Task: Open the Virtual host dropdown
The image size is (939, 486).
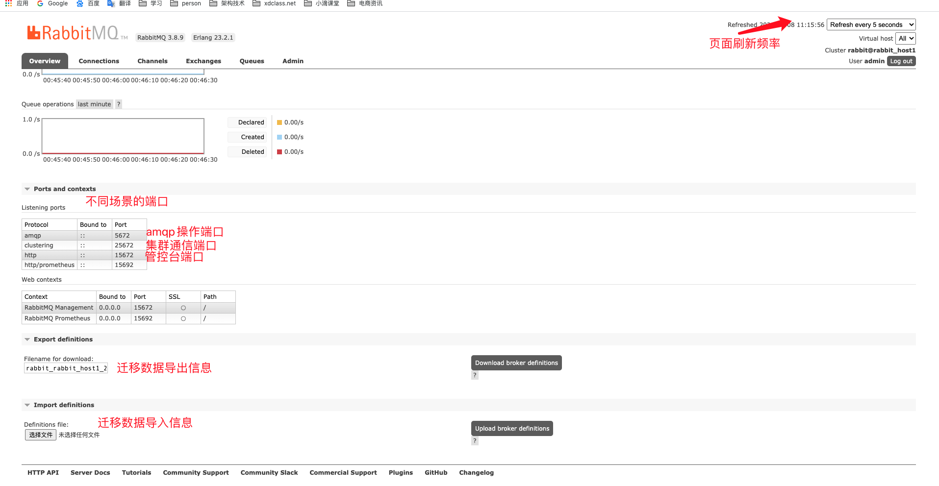Action: pos(905,38)
